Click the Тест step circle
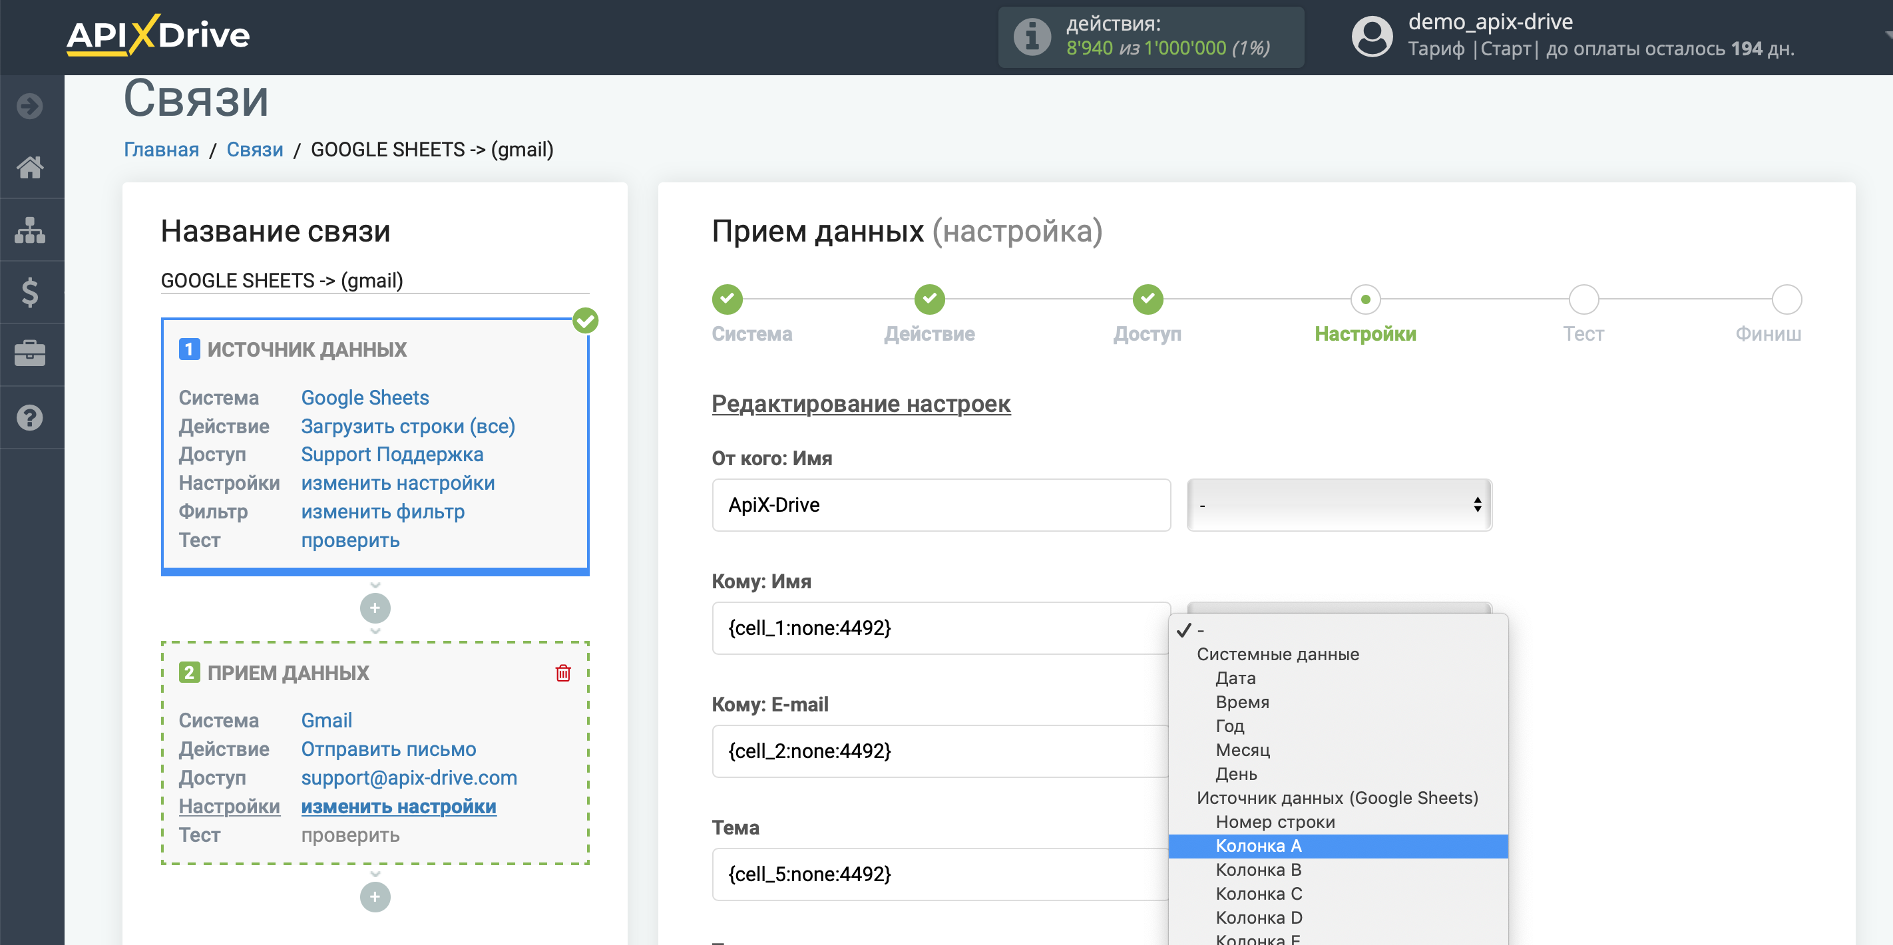 (1583, 299)
